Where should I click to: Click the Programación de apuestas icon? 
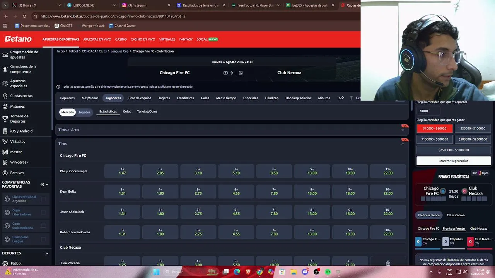[5, 54]
